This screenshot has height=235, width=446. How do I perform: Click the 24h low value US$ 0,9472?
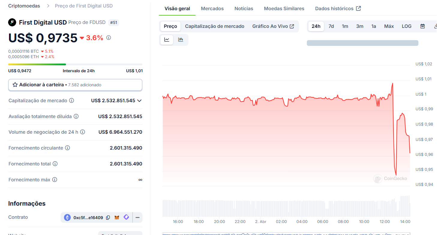tap(20, 71)
